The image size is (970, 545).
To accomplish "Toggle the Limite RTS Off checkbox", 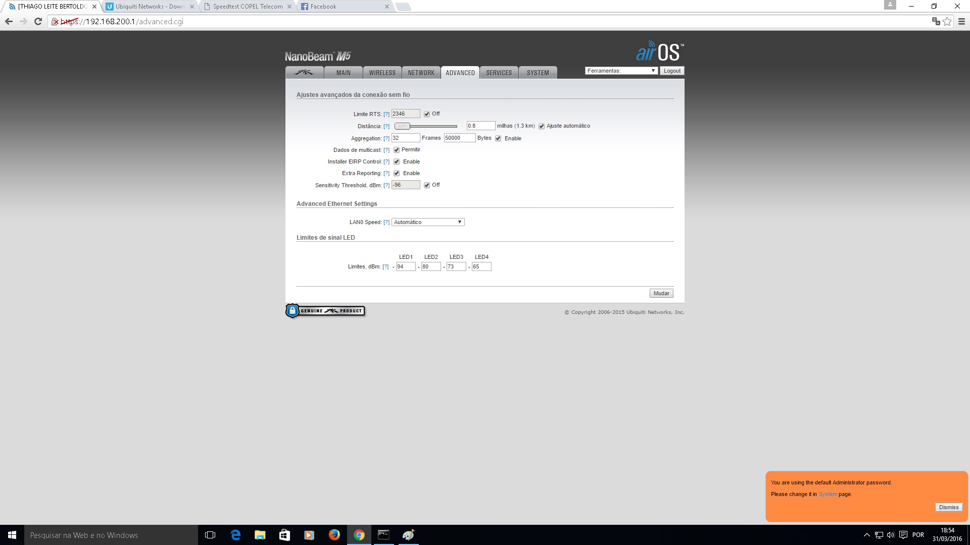I will tap(427, 114).
